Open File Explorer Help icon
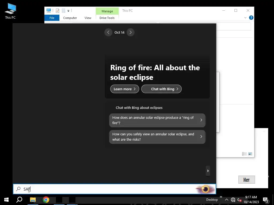 pyautogui.click(x=251, y=18)
